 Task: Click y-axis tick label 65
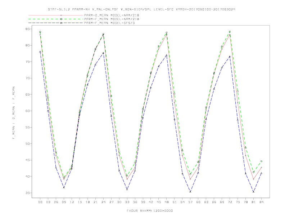27,95
